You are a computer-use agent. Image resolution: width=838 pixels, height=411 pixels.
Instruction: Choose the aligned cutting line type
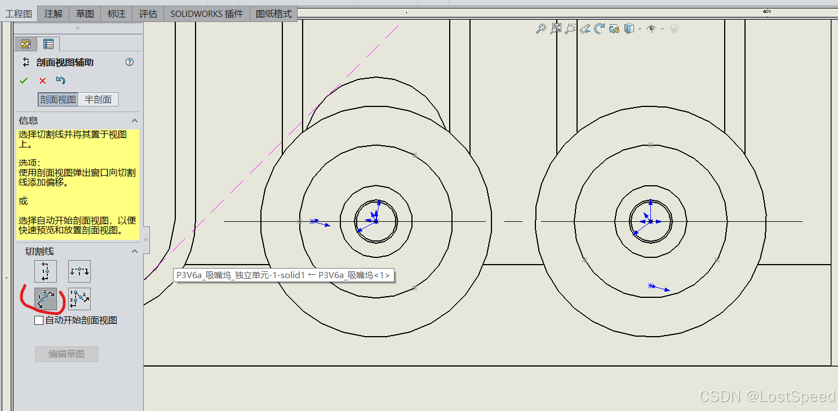pyautogui.click(x=79, y=299)
